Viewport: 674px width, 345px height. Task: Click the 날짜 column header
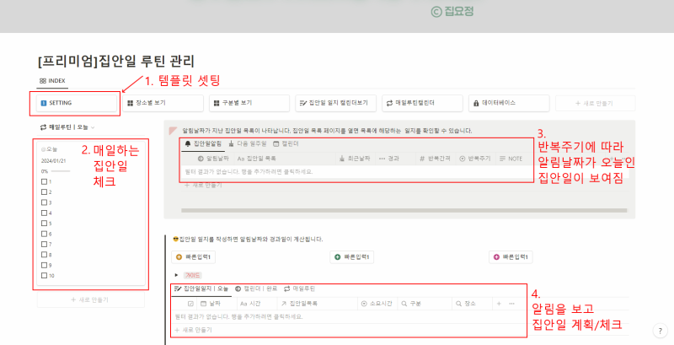click(211, 304)
